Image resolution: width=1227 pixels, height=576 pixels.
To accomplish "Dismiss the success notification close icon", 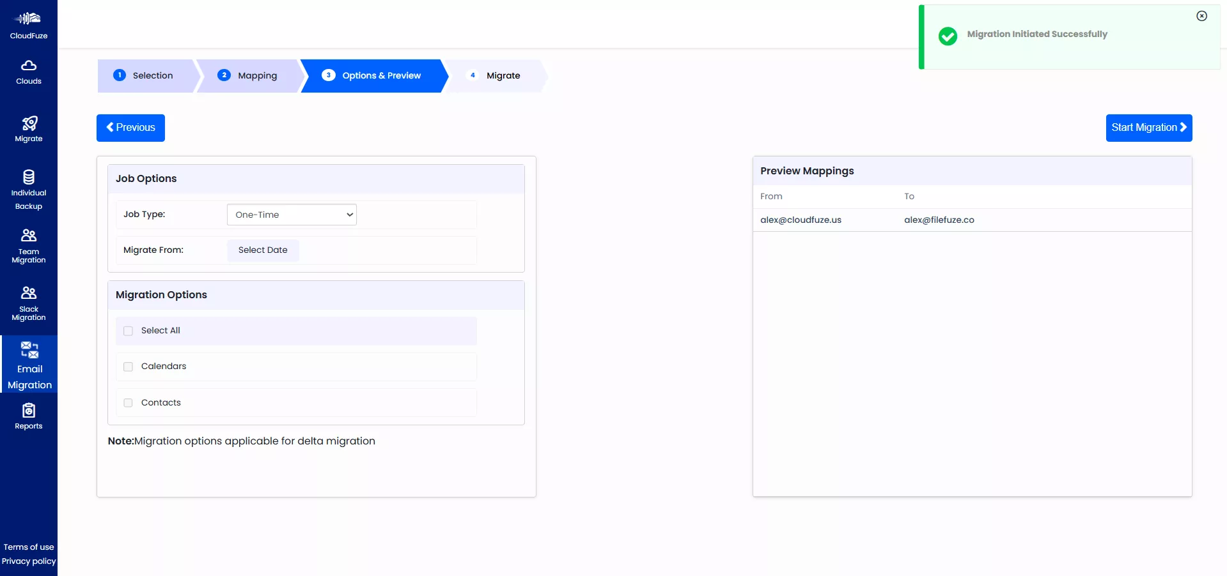I will 1201,16.
